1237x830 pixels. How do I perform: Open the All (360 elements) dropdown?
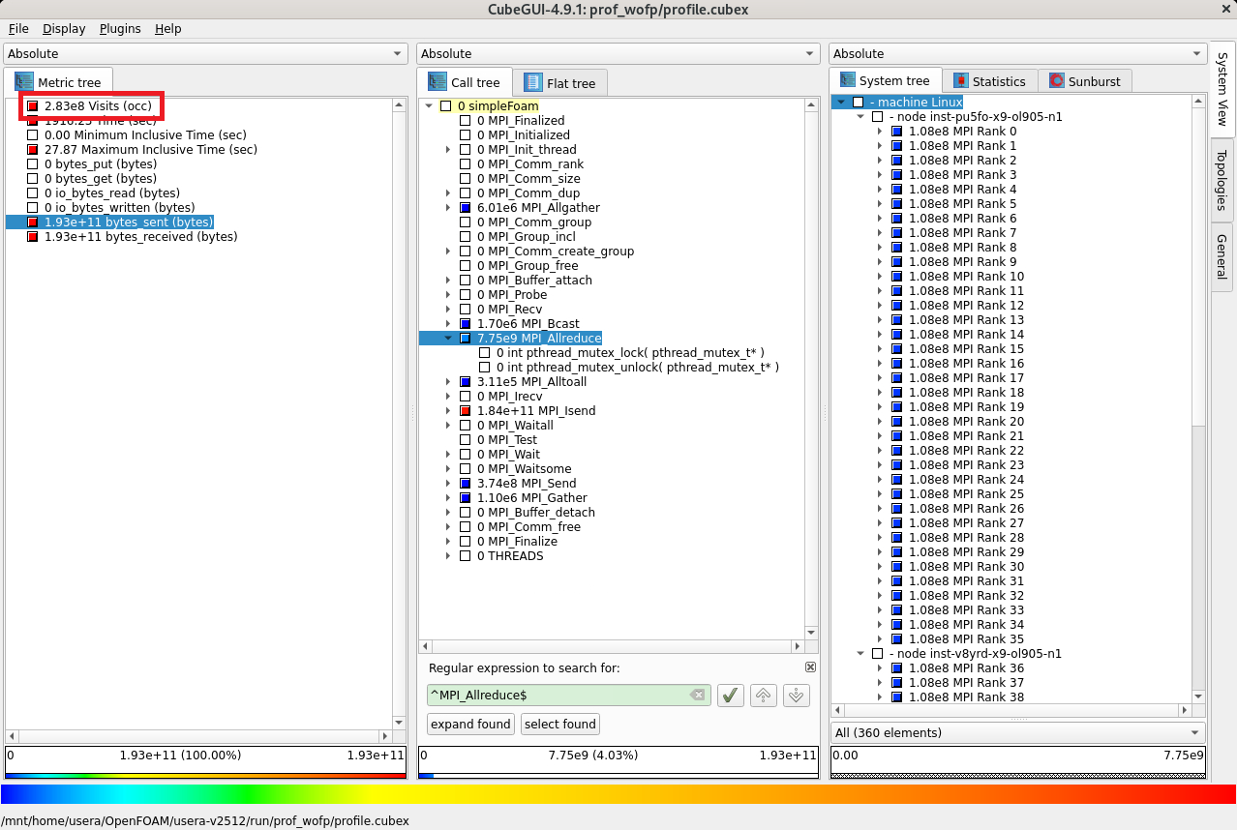[1017, 732]
